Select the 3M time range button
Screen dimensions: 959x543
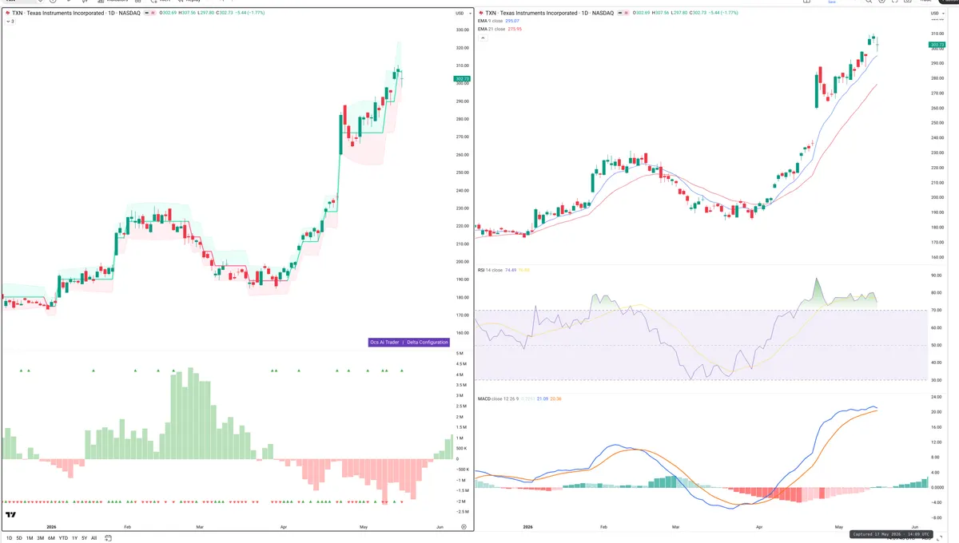pyautogui.click(x=40, y=538)
